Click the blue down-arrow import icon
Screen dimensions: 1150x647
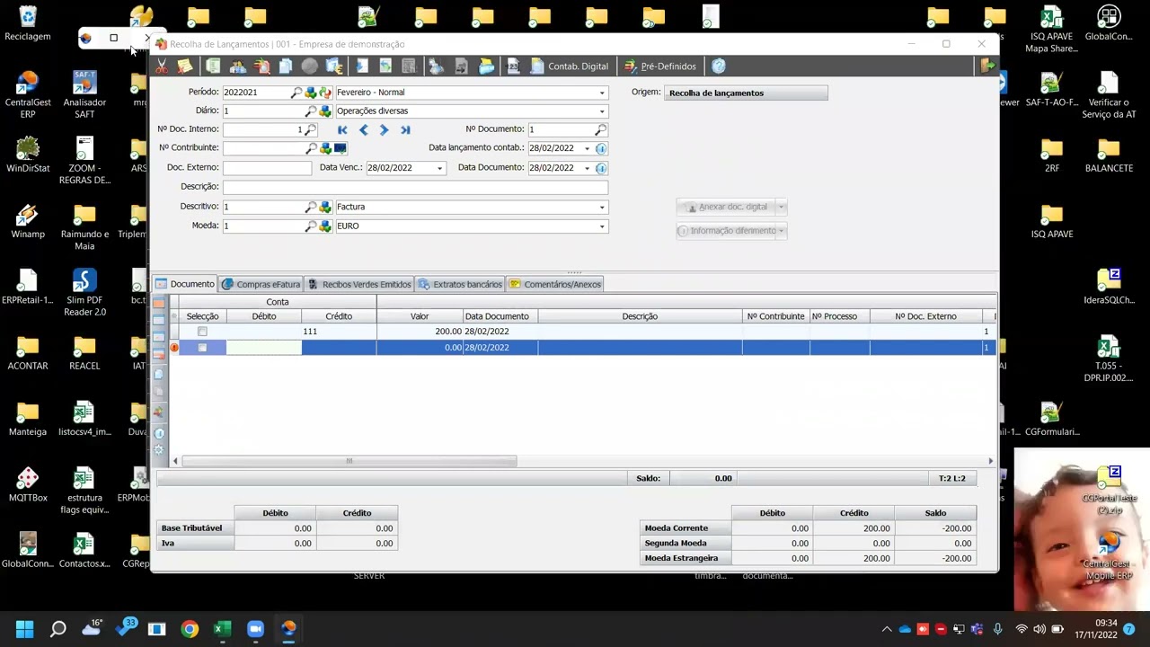coord(362,66)
